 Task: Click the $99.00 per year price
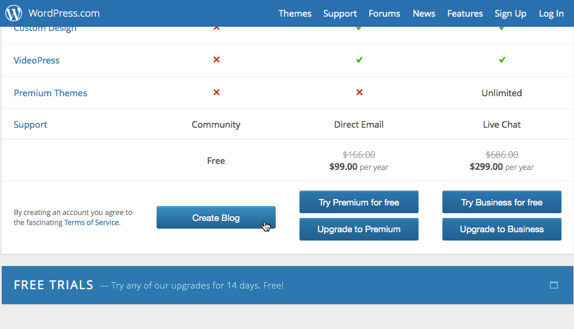pyautogui.click(x=358, y=167)
